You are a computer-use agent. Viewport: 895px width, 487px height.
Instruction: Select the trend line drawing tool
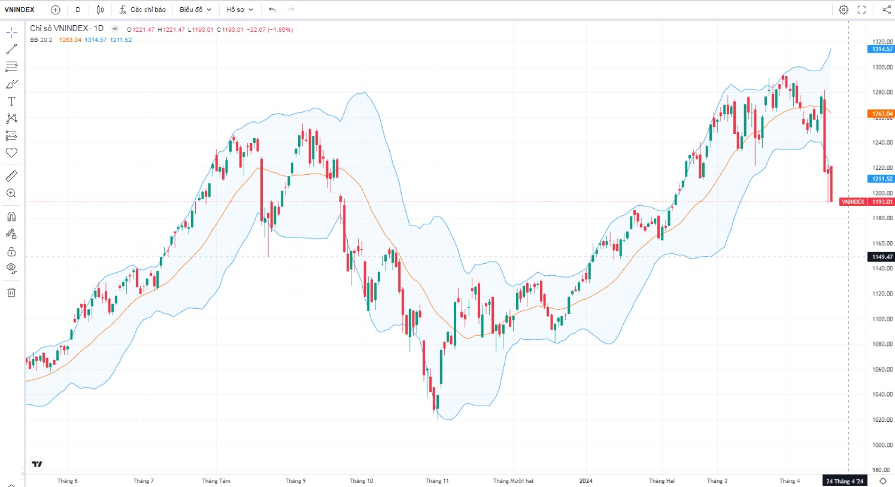[11, 50]
